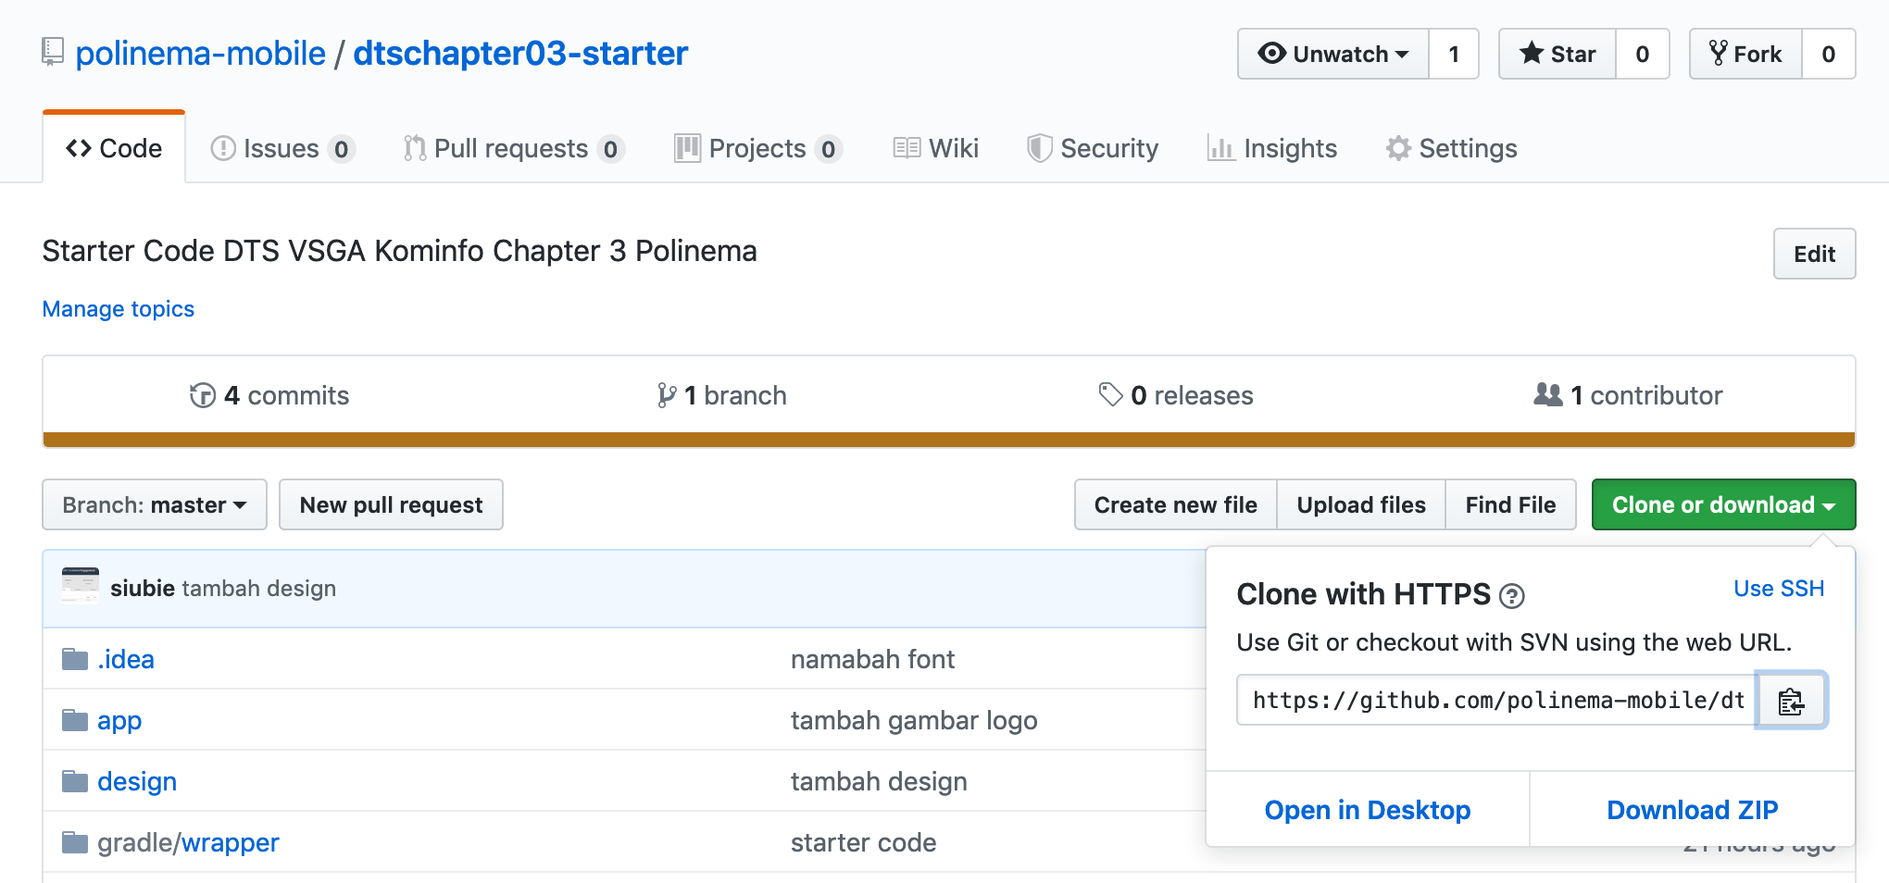The image size is (1889, 883).
Task: Open the Issues tab
Action: [282, 148]
